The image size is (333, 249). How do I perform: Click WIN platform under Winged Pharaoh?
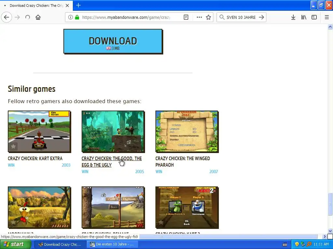(x=159, y=172)
